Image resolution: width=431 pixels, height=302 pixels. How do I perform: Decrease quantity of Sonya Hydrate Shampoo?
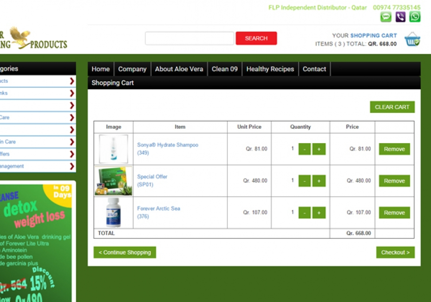305,149
